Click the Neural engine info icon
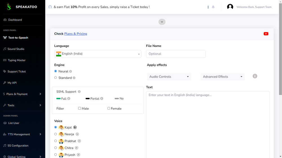This screenshot has height=158, width=282. coord(70,71)
